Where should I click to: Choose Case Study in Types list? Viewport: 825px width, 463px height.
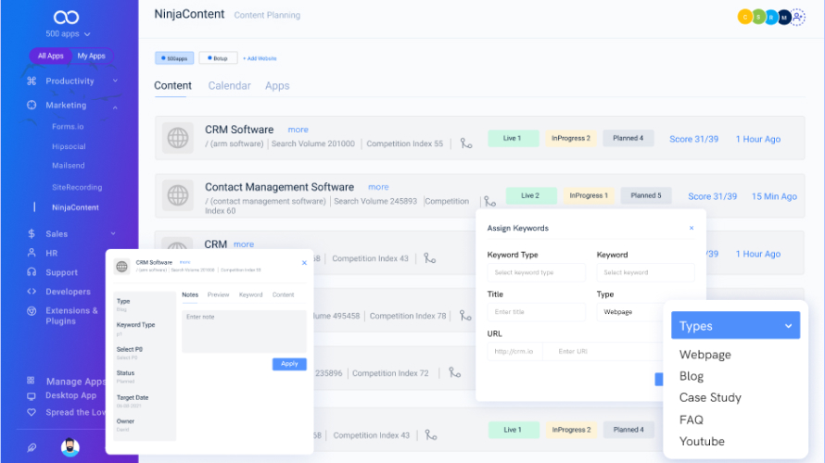[710, 398]
